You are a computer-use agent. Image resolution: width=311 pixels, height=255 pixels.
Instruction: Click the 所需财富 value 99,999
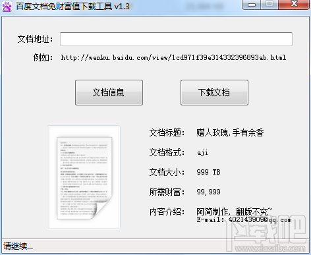[x=208, y=192]
